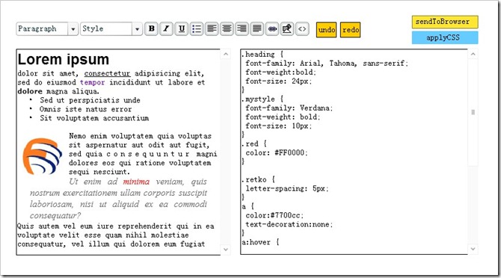Click the bold 'dolore' word
This screenshot has height=278, width=501.
[30, 91]
